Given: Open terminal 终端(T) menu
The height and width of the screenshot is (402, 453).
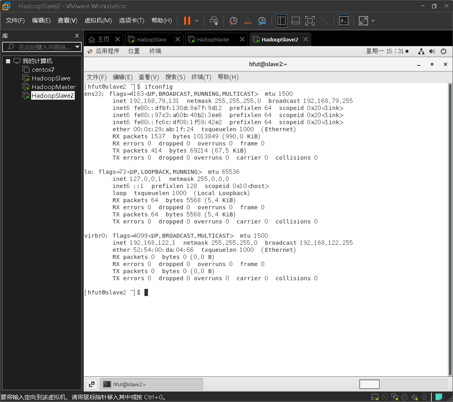Looking at the screenshot, I should click(x=202, y=77).
